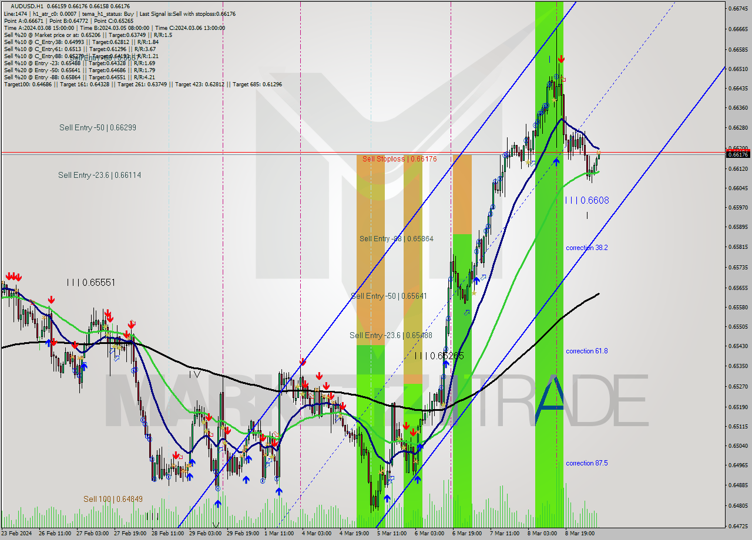The height and width of the screenshot is (540, 752).
Task: Click price axis value 0.66120
Action: click(738, 168)
